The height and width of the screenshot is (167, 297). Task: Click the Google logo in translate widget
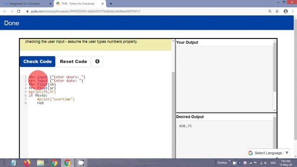click(x=251, y=153)
